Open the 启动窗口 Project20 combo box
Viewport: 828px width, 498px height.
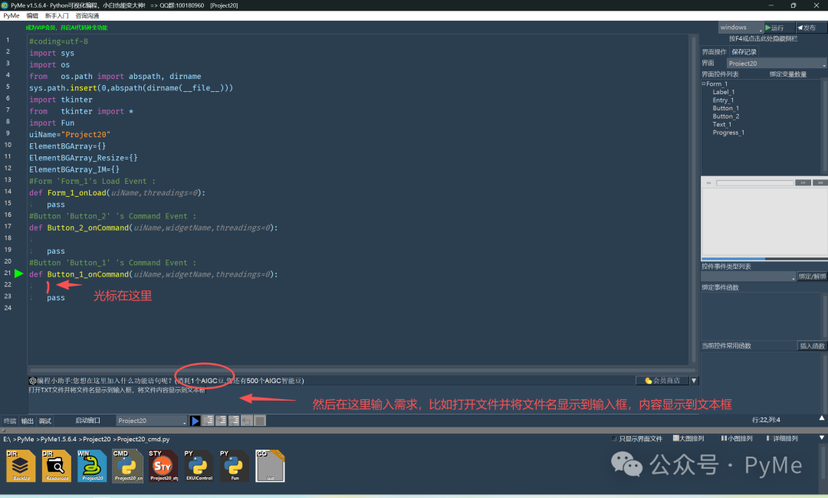(x=152, y=421)
